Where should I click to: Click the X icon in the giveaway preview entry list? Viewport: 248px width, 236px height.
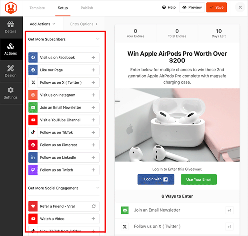125,227
